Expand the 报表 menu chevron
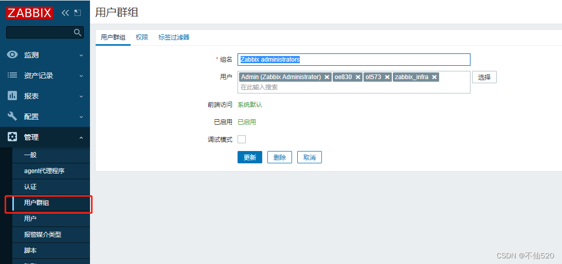 (x=81, y=96)
